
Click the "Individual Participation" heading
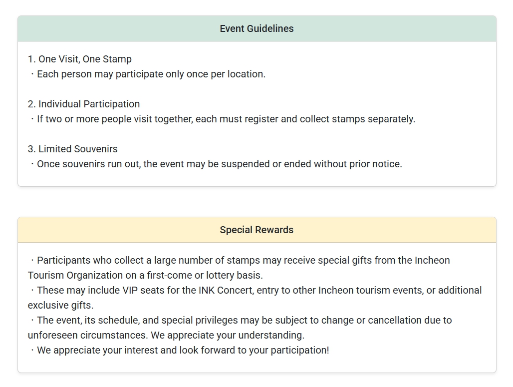click(84, 104)
